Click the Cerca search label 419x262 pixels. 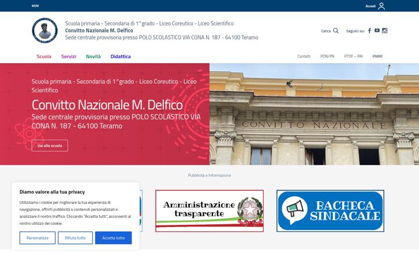[x=326, y=31]
